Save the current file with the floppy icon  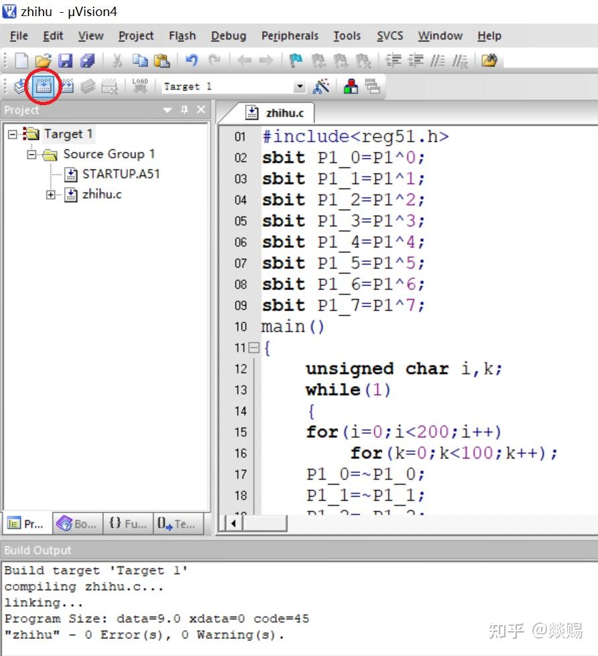point(65,61)
